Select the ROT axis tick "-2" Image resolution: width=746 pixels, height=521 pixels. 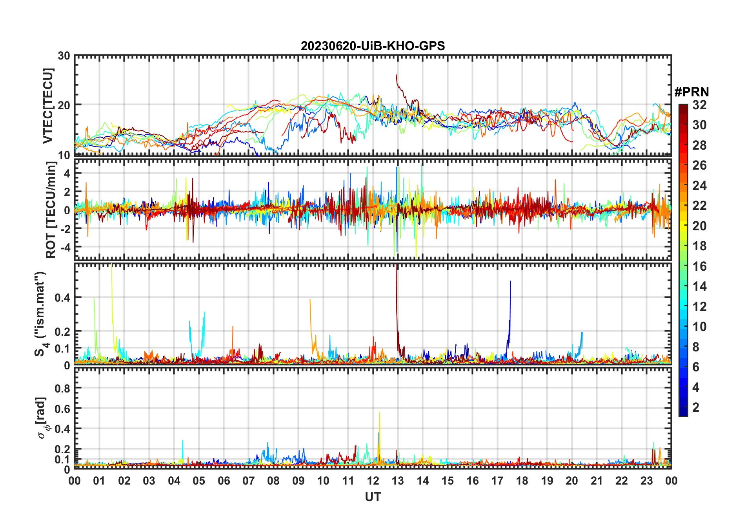65,228
